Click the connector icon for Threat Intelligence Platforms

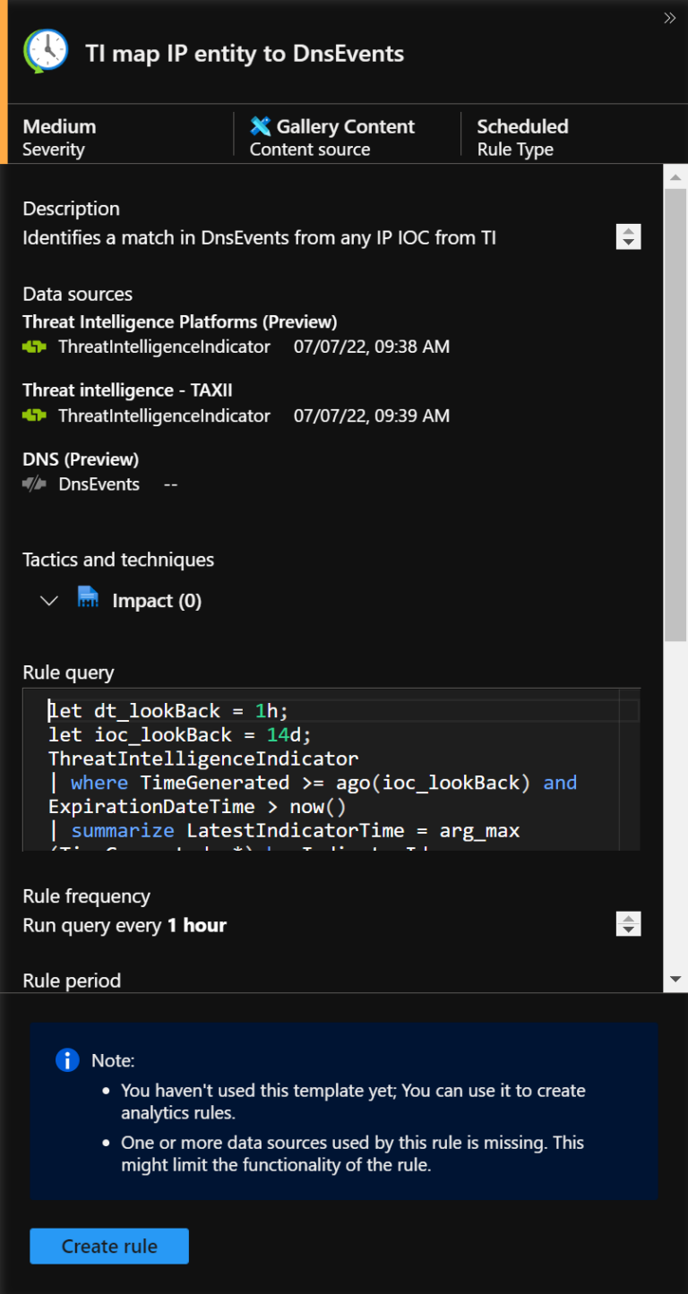(x=36, y=347)
